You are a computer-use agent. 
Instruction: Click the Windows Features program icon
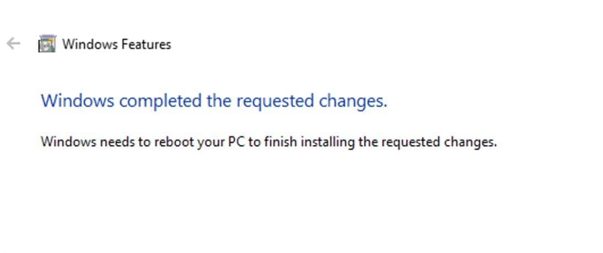coord(47,44)
